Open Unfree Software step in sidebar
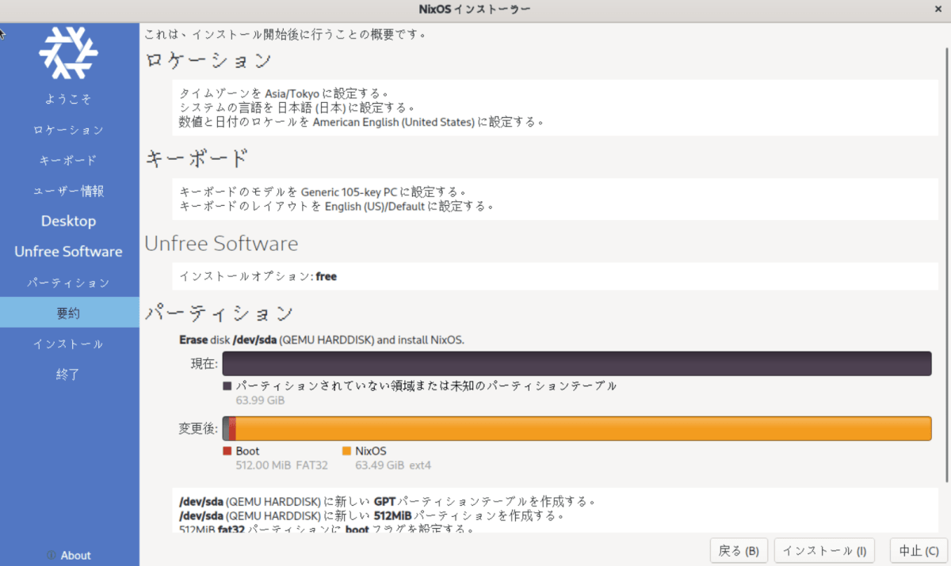This screenshot has height=566, width=951. click(69, 252)
